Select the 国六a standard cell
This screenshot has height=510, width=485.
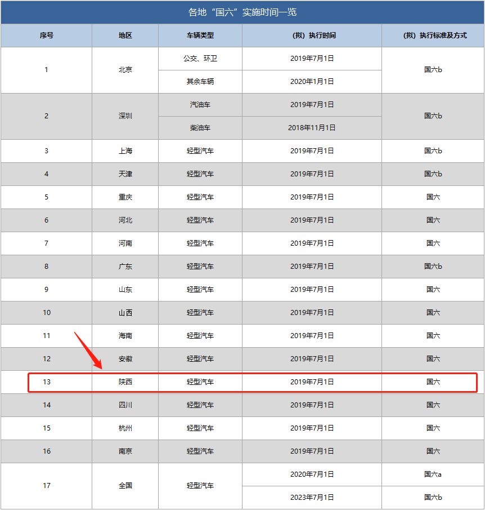click(x=433, y=474)
